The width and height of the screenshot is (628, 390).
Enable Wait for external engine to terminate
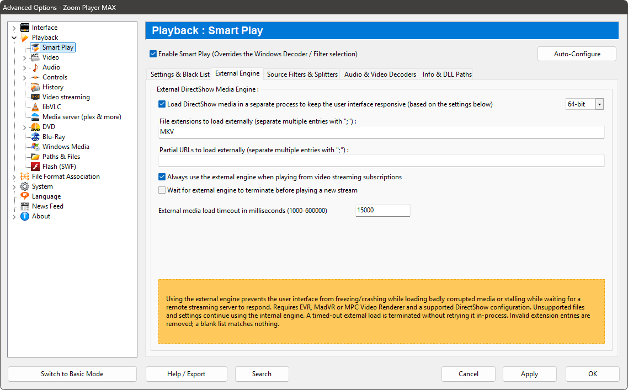coord(162,190)
